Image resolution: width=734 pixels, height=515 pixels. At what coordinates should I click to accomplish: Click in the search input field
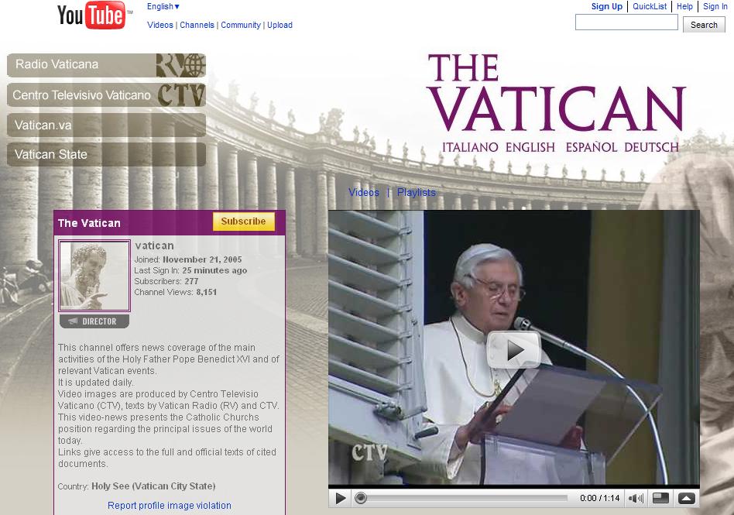tap(626, 23)
